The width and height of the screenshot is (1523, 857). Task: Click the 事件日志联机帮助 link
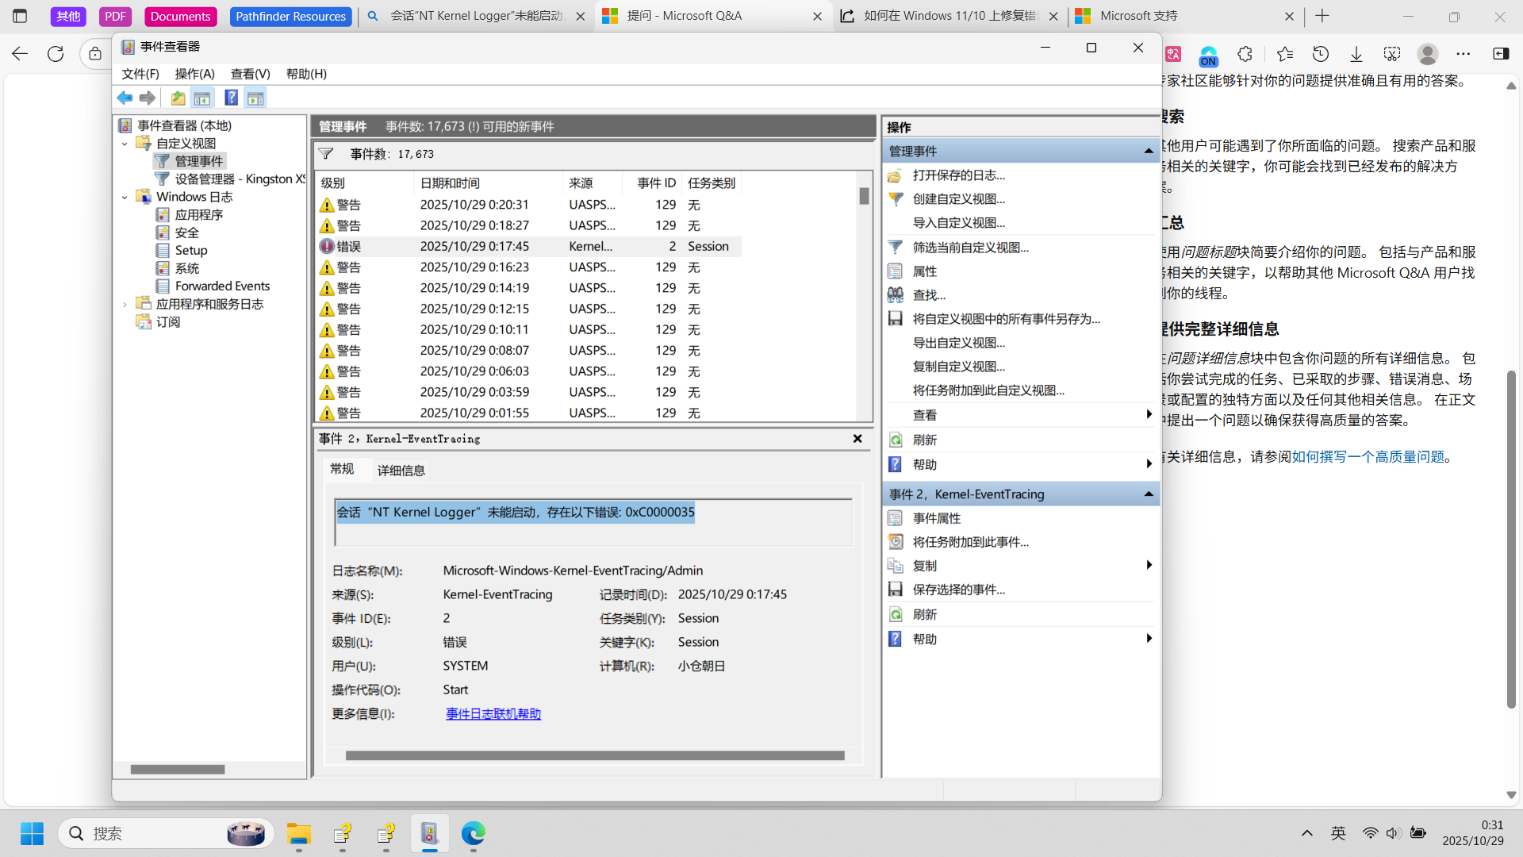[493, 713]
